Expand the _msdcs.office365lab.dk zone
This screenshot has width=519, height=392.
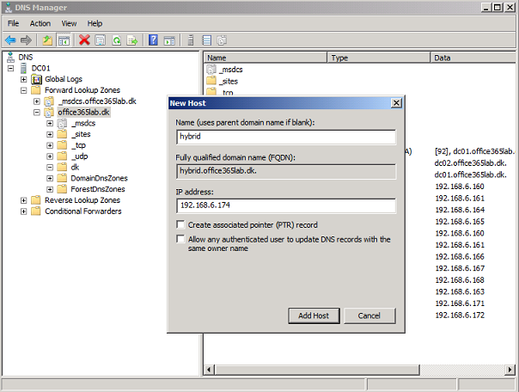(x=37, y=101)
